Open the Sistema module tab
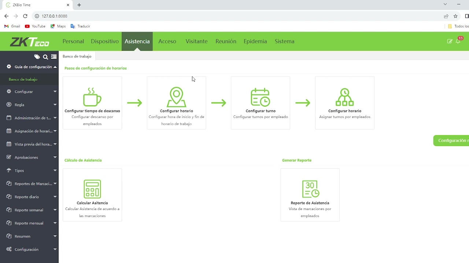The height and width of the screenshot is (263, 469). point(285,41)
